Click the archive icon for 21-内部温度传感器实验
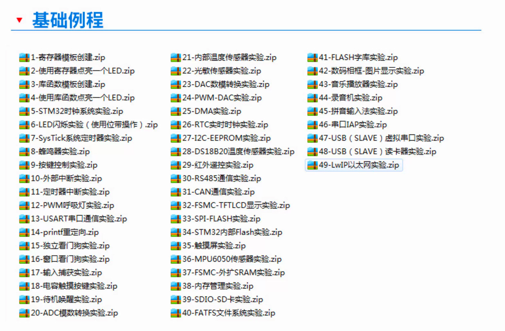The width and height of the screenshot is (505, 331). pyautogui.click(x=176, y=58)
